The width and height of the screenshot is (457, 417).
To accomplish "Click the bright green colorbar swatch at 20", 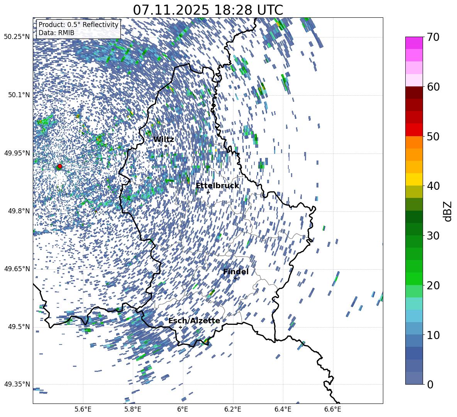I will (414, 279).
